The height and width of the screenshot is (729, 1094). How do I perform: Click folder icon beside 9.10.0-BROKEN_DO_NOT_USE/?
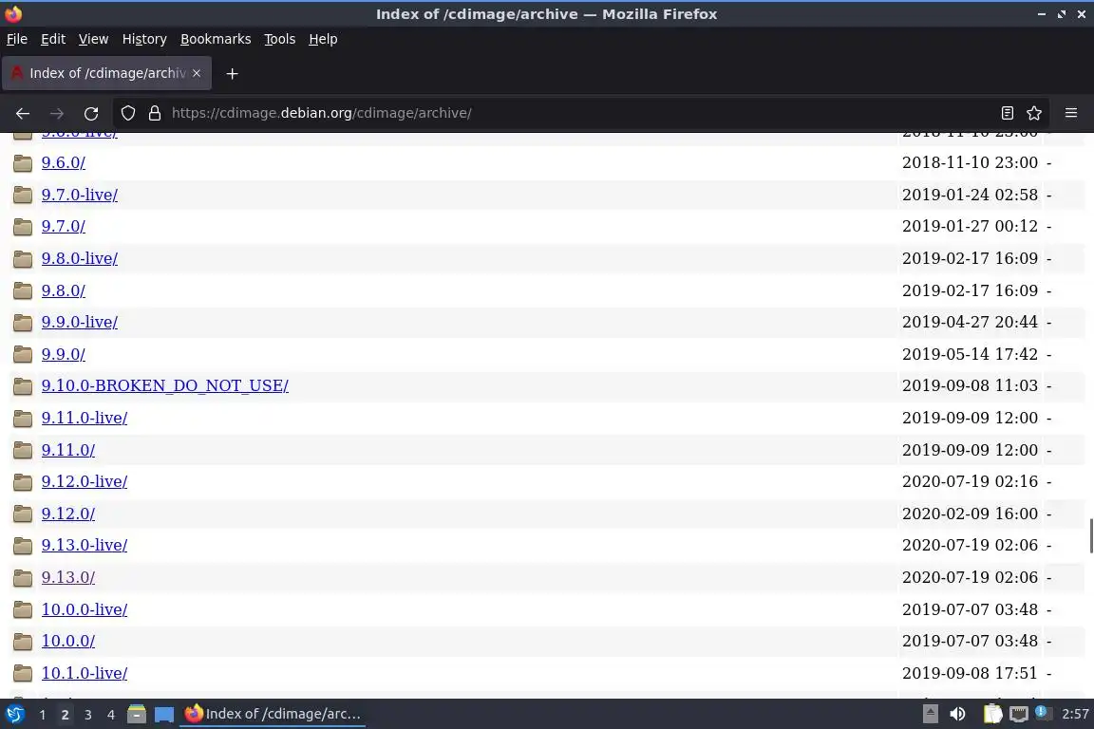(x=23, y=385)
